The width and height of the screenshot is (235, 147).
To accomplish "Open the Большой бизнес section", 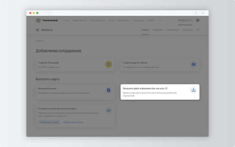I will 97,20.
